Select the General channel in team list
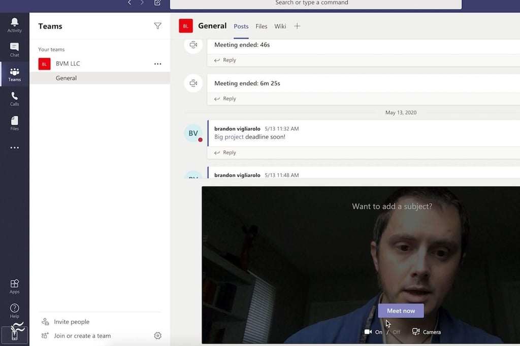 (100, 78)
